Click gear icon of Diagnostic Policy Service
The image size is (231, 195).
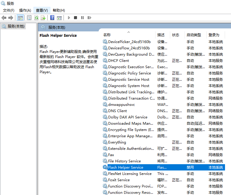105,73
